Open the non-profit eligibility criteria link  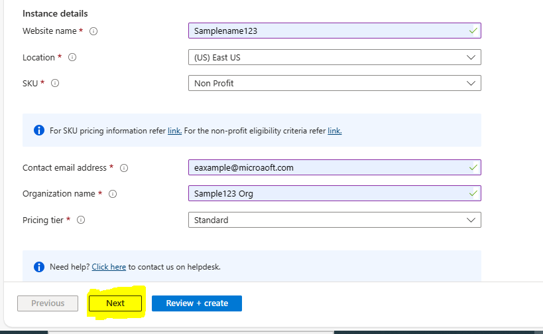335,131
